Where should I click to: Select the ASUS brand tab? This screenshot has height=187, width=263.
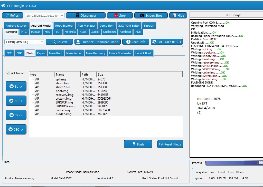(83, 32)
